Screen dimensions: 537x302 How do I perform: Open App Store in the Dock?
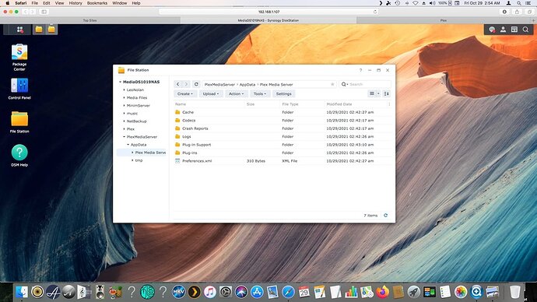(257, 292)
